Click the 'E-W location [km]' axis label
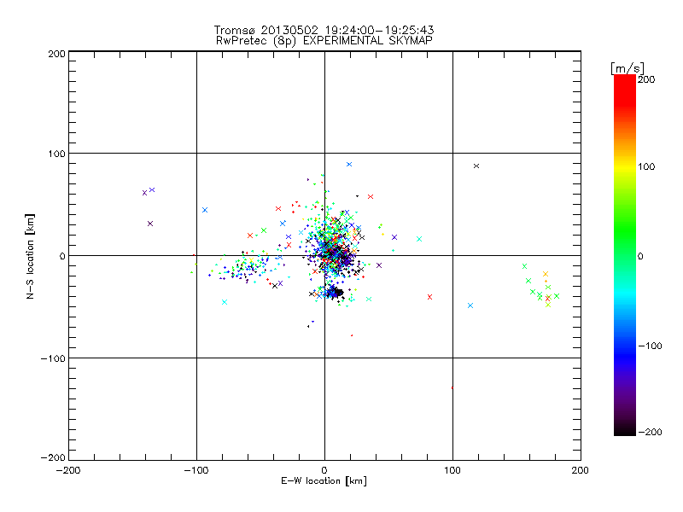 pos(324,481)
